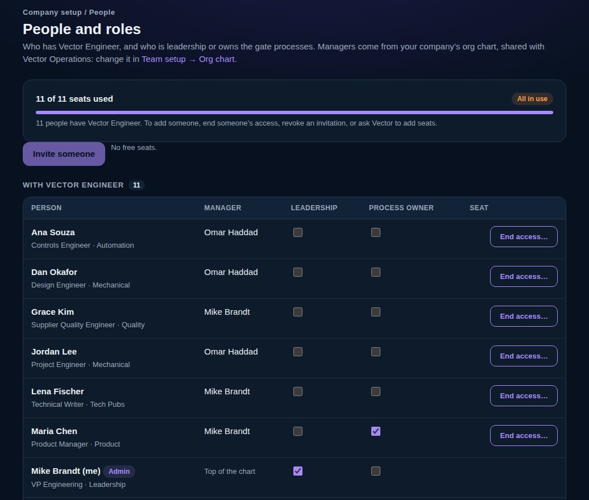Image resolution: width=589 pixels, height=500 pixels.
Task: End access for Ana Souza
Action: point(524,237)
